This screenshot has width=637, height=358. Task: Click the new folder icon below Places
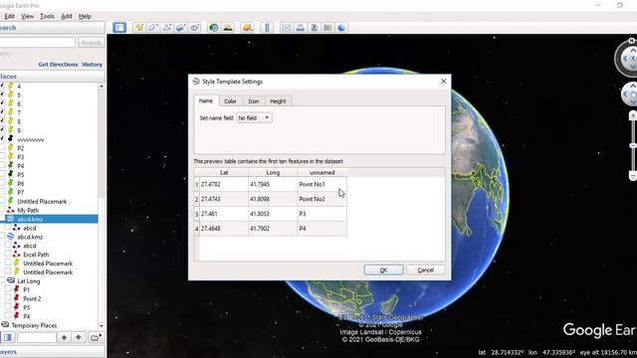pyautogui.click(x=96, y=337)
